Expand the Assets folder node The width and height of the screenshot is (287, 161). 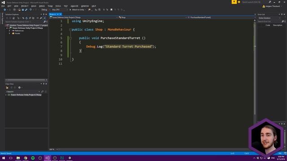coord(9,34)
